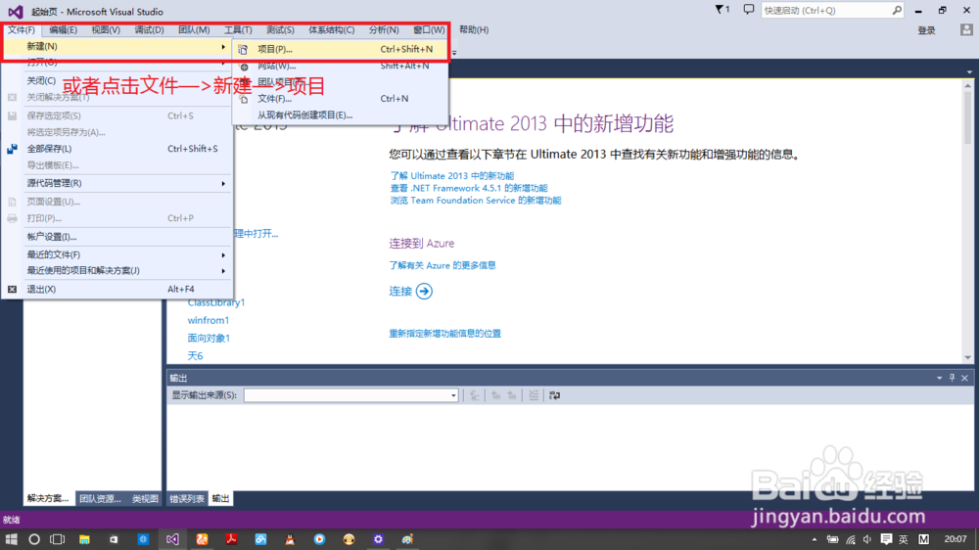Click the volume speaker icon in system tray
979x550 pixels.
tap(867, 539)
